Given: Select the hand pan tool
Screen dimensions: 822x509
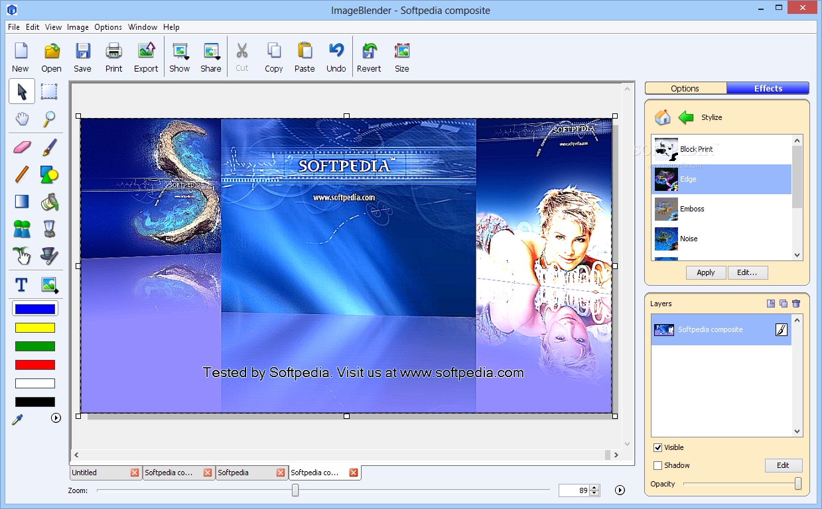Looking at the screenshot, I should [x=22, y=119].
